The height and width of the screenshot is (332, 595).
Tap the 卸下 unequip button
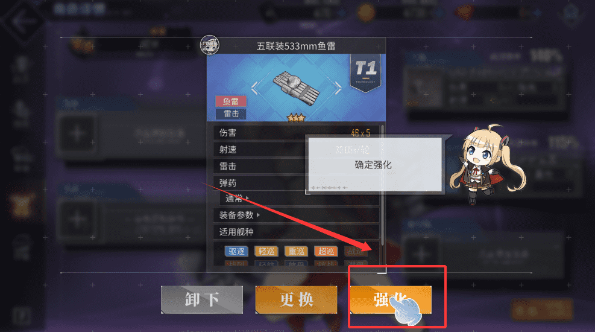[202, 300]
